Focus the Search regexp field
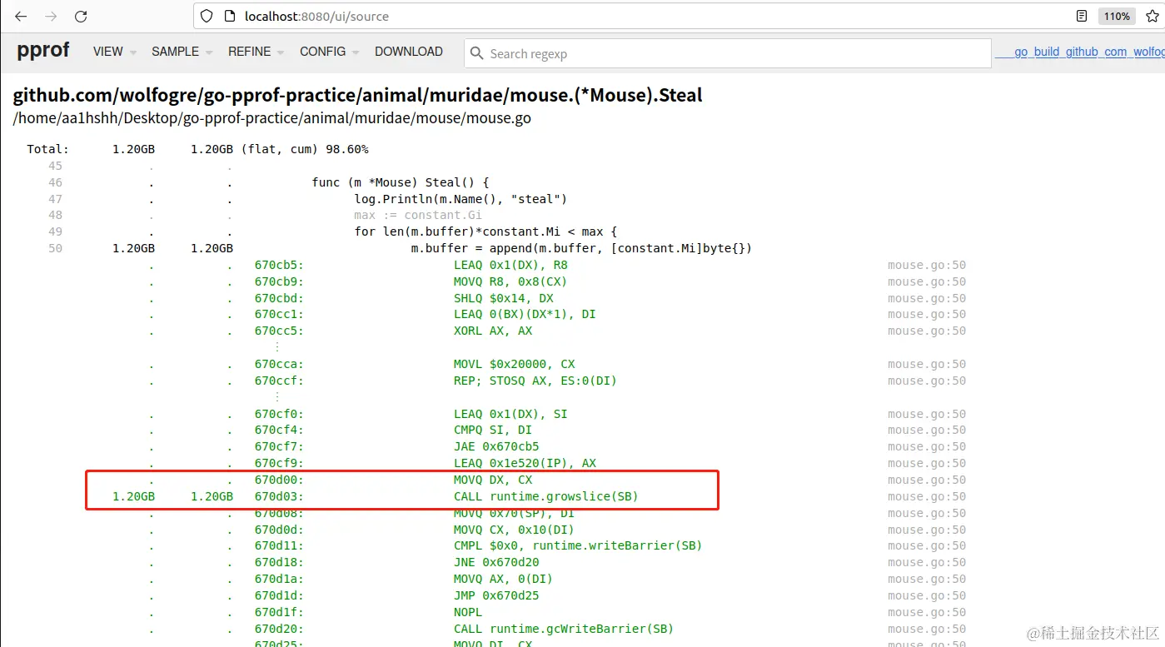This screenshot has width=1165, height=647. coord(727,53)
